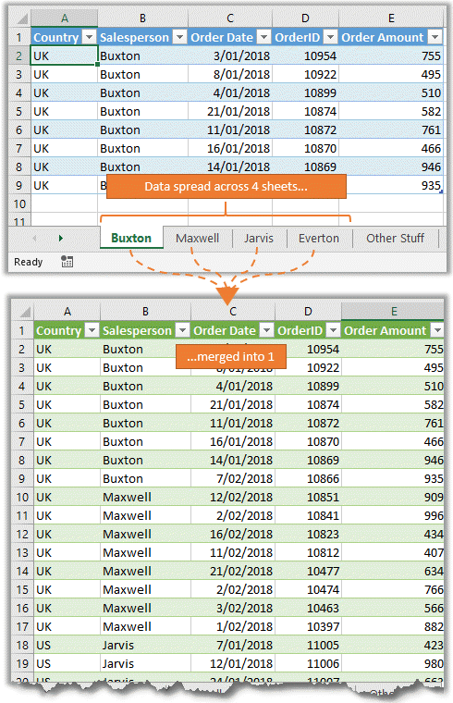Click the Ready status bar text

pos(29,262)
